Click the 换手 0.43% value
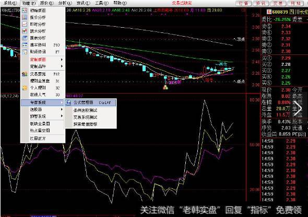The image size is (308, 217). click(284, 122)
